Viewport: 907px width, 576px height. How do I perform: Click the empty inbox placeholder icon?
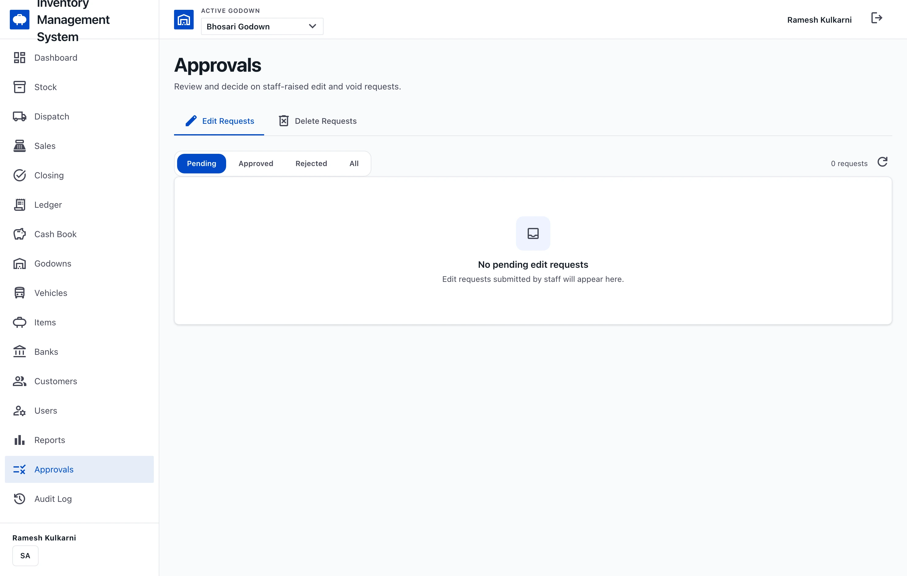click(533, 233)
